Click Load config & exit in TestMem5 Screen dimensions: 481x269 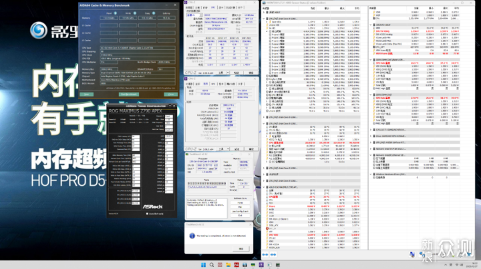tap(240, 211)
